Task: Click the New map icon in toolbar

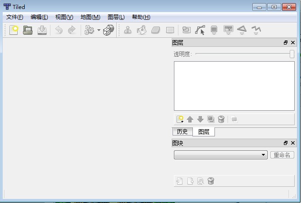Action: point(14,30)
